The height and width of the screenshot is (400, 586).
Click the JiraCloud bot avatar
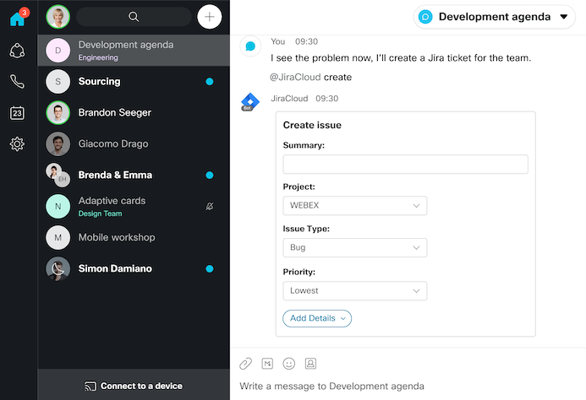(x=250, y=101)
